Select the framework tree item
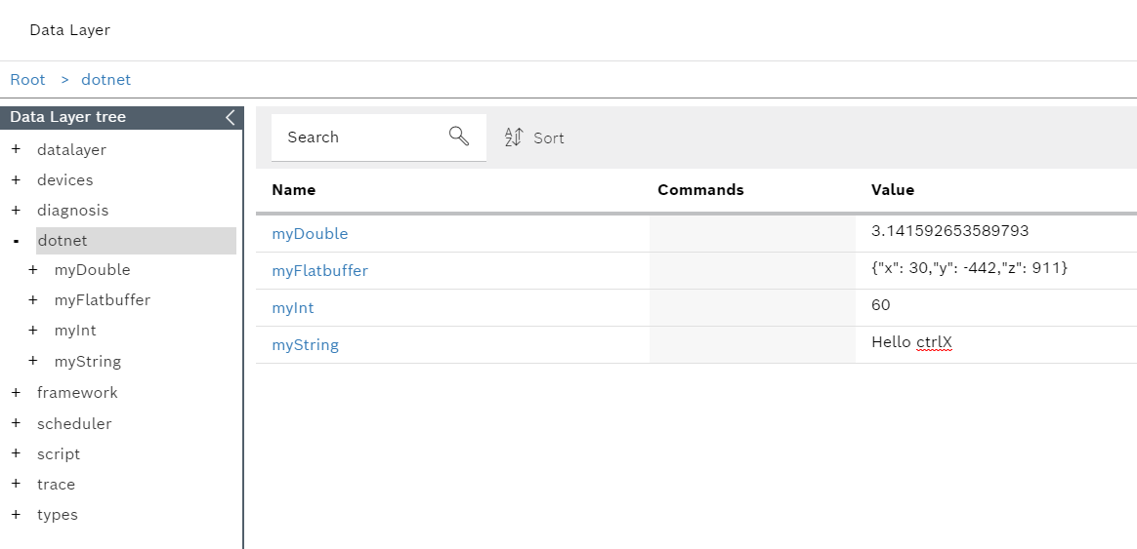 [x=77, y=393]
